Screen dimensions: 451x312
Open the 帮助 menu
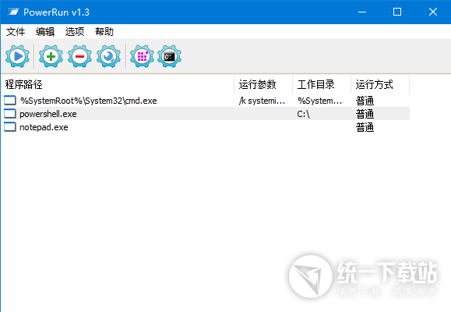point(104,32)
